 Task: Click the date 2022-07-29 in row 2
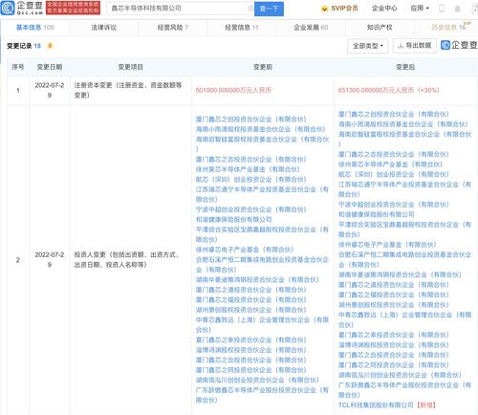[x=50, y=260]
